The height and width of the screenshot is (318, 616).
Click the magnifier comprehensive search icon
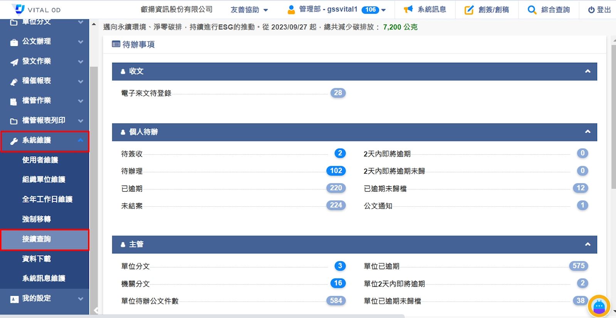[532, 10]
